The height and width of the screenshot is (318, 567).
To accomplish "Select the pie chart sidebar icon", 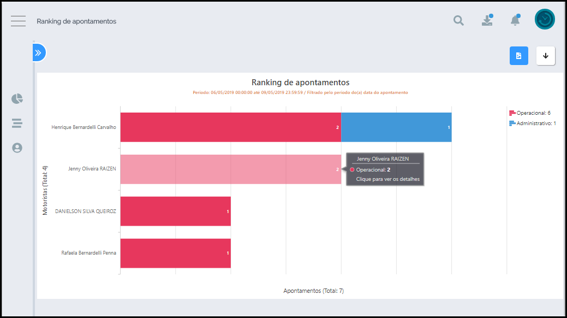I will 17,99.
